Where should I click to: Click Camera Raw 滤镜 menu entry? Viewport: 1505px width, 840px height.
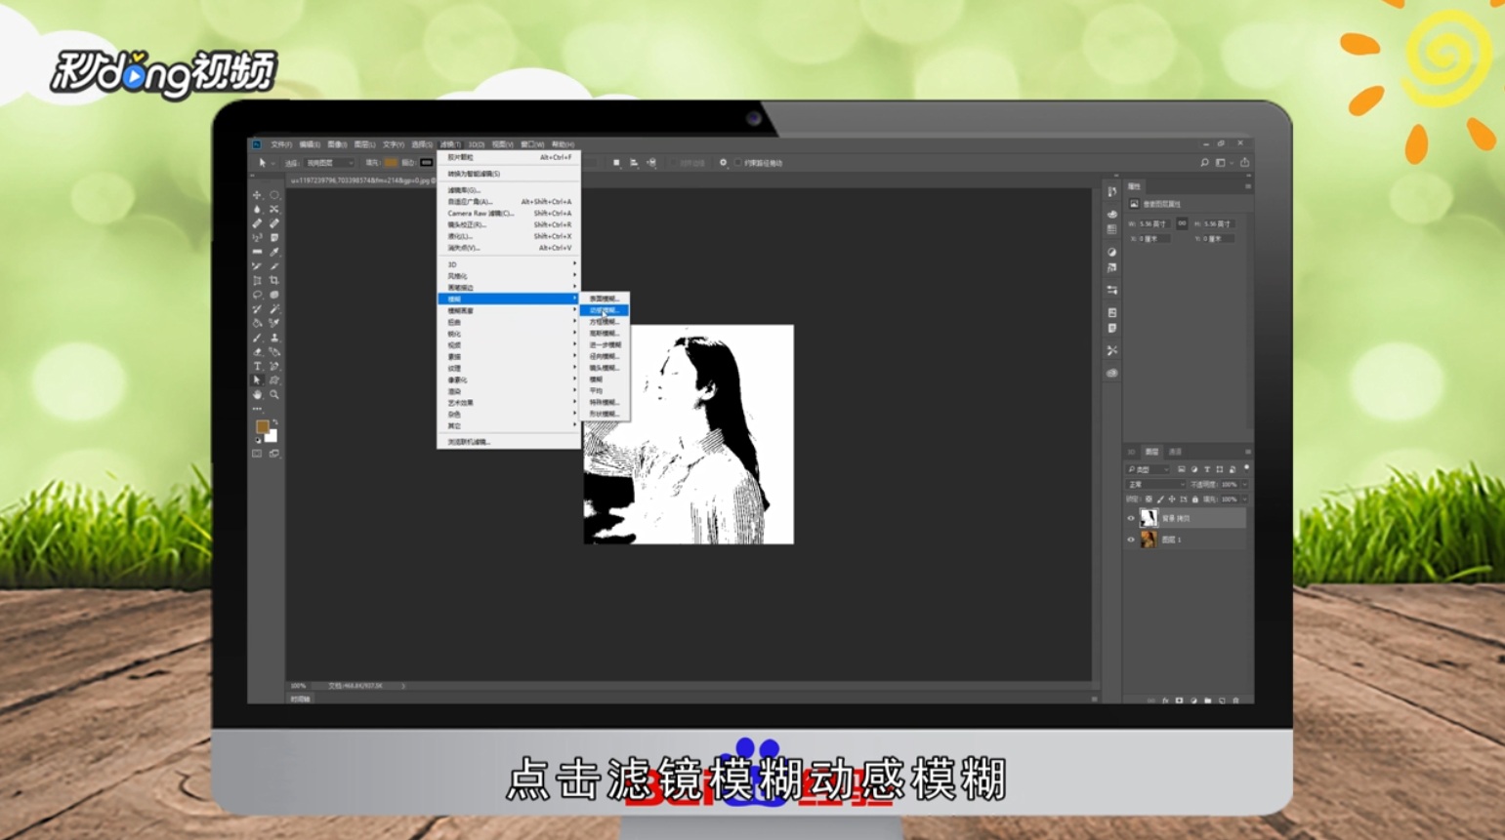pos(508,213)
